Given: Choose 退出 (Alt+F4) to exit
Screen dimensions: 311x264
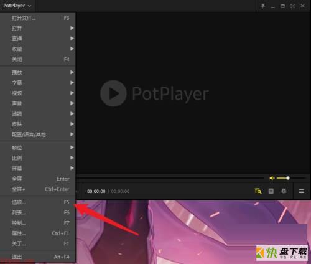Looking at the screenshot, I should click(37, 257).
